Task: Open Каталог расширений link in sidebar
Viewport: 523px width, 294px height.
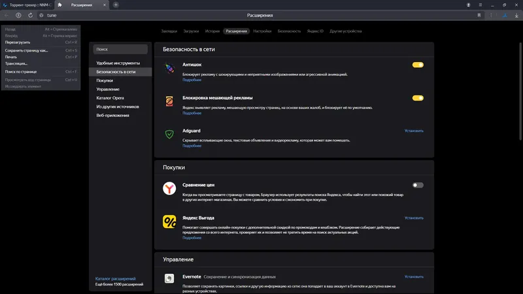Action: coord(115,279)
